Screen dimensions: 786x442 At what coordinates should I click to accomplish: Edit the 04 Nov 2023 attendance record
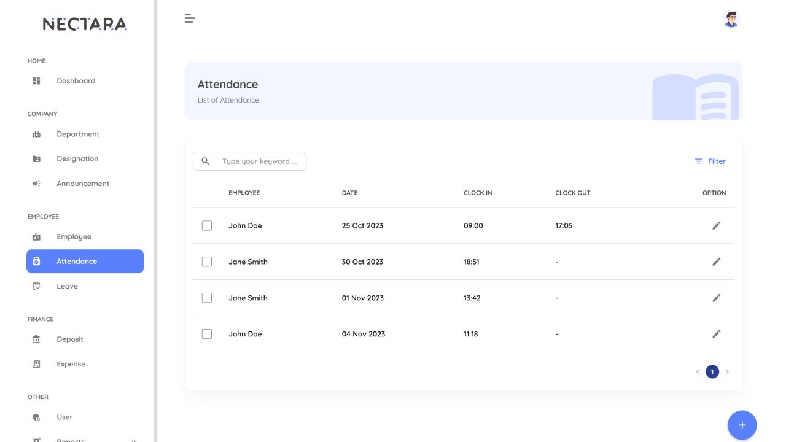716,335
